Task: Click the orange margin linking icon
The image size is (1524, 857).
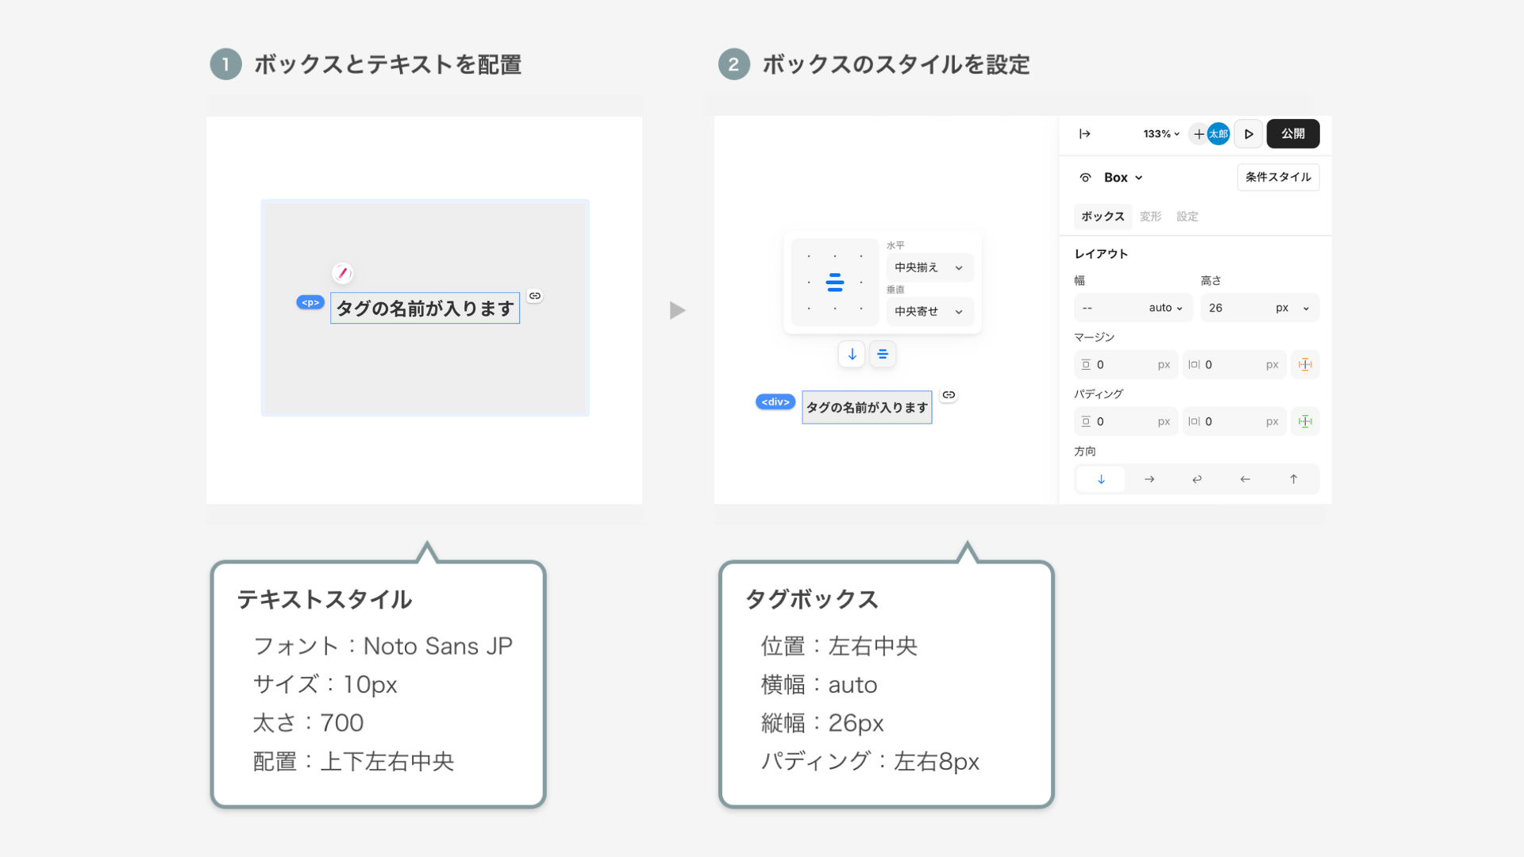Action: 1304,364
